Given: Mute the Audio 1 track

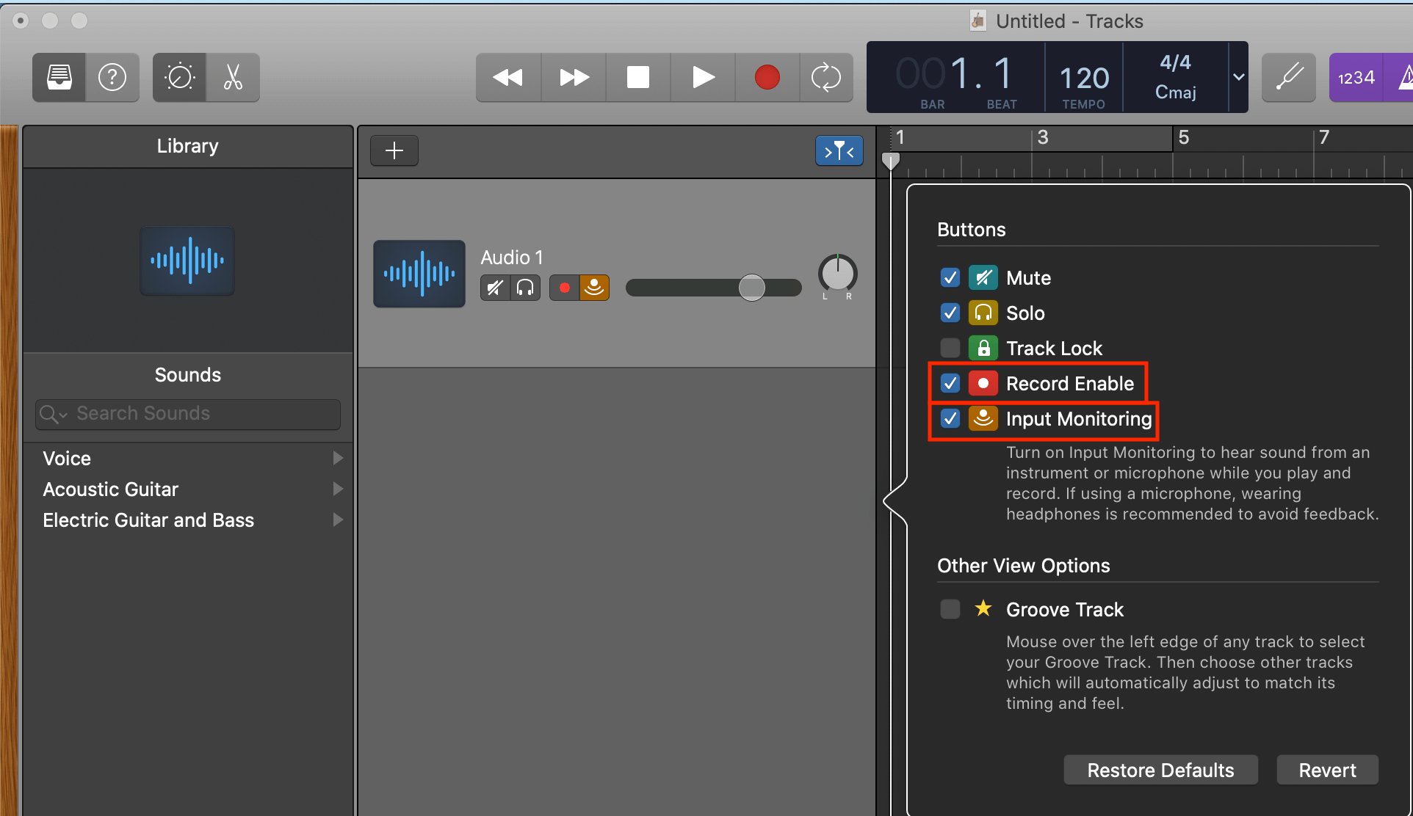Looking at the screenshot, I should pyautogui.click(x=494, y=288).
